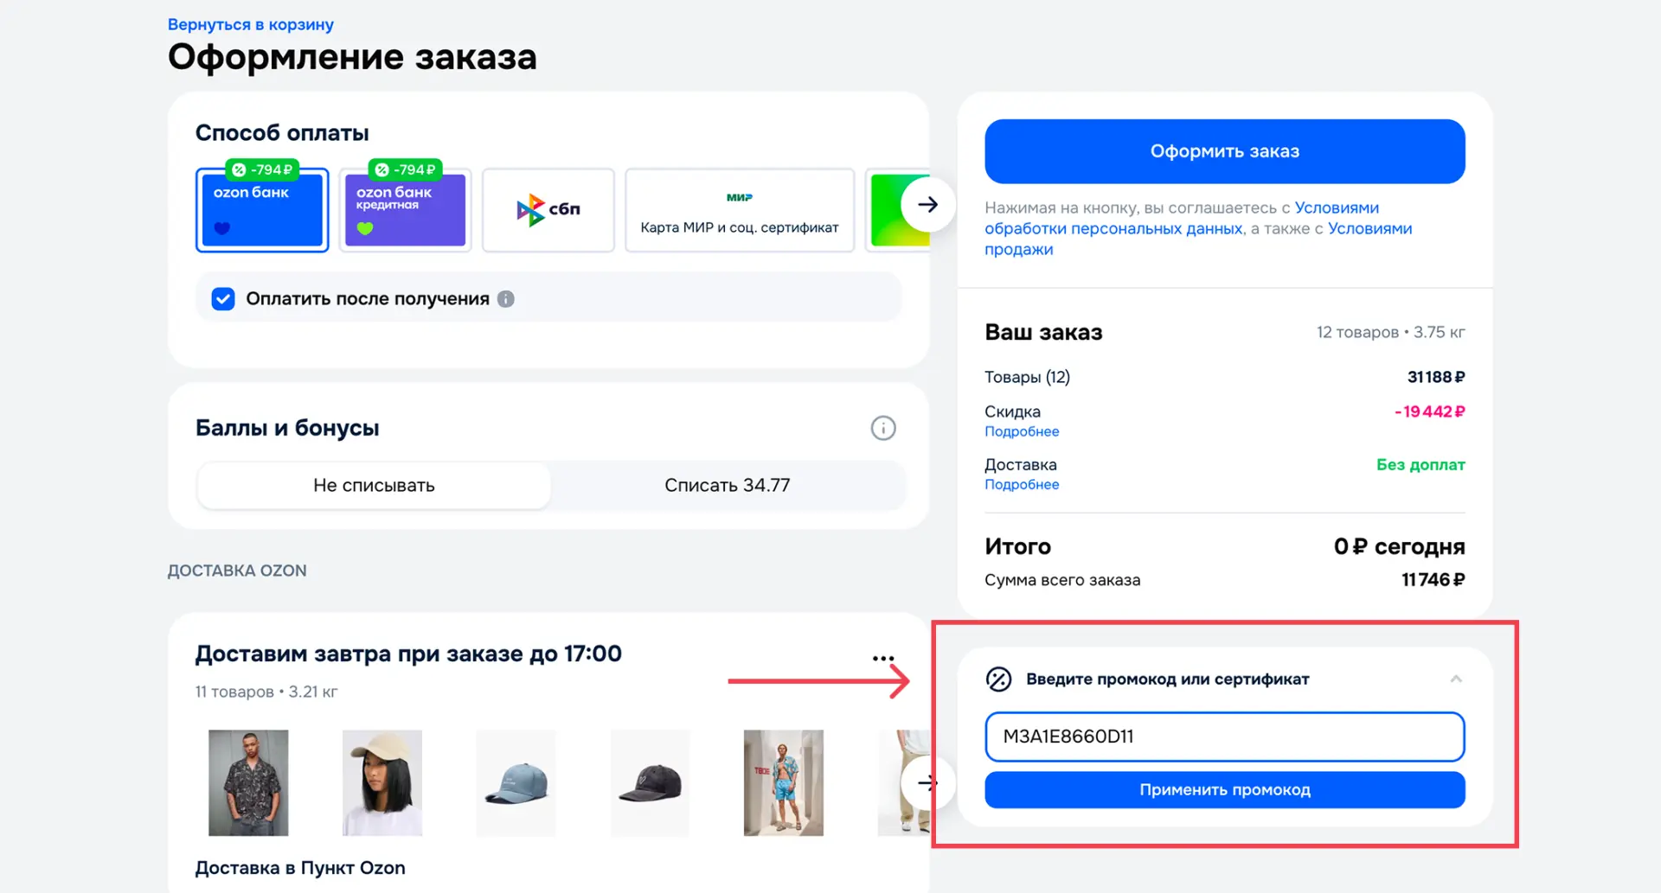1661x893 pixels.
Task: Collapse the promo code section chevron
Action: pos(1456,679)
